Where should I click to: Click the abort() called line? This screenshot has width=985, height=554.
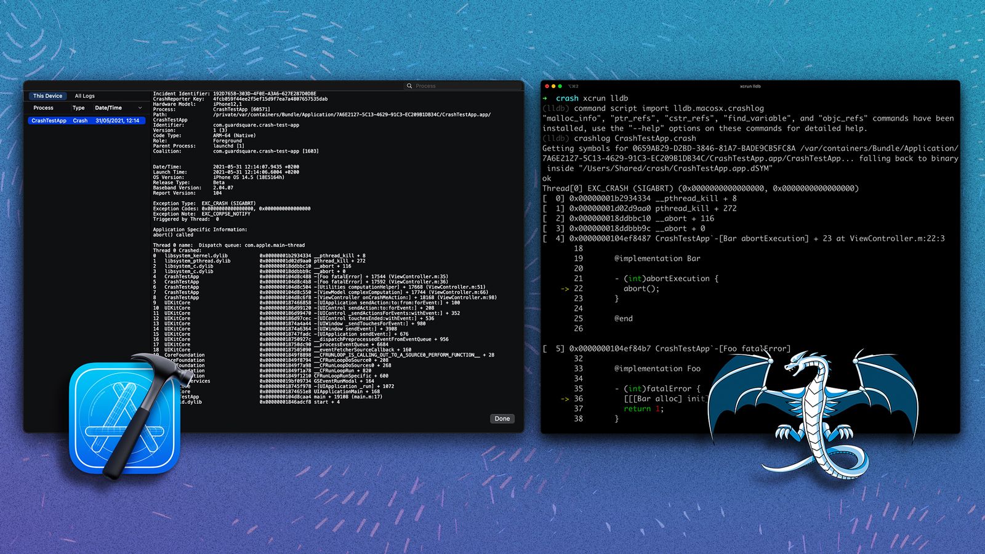point(172,235)
